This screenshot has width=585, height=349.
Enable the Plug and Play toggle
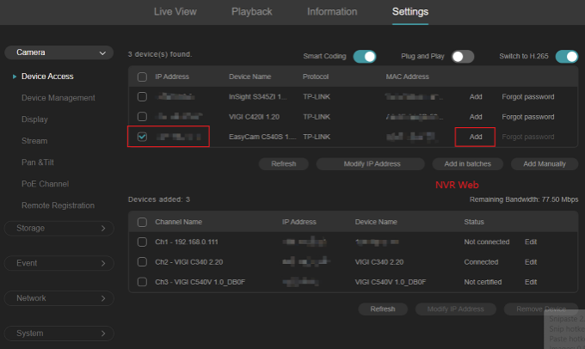[463, 57]
